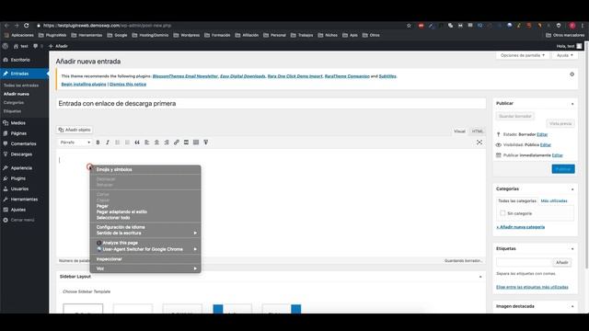This screenshot has height=331, width=589.
Task: Expand the Ayuda help dropdown
Action: coord(564,55)
